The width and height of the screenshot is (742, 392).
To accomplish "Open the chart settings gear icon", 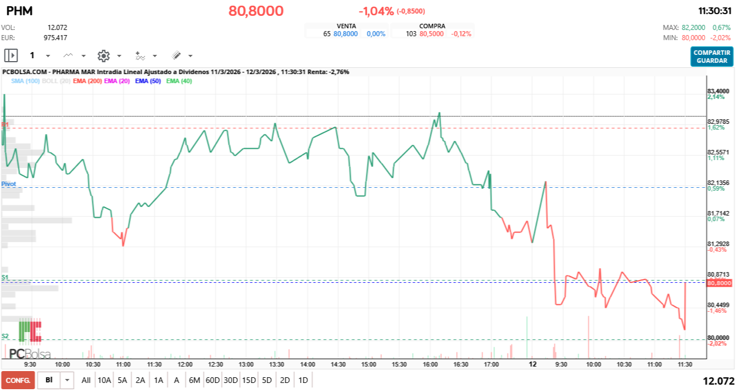I will coord(103,55).
